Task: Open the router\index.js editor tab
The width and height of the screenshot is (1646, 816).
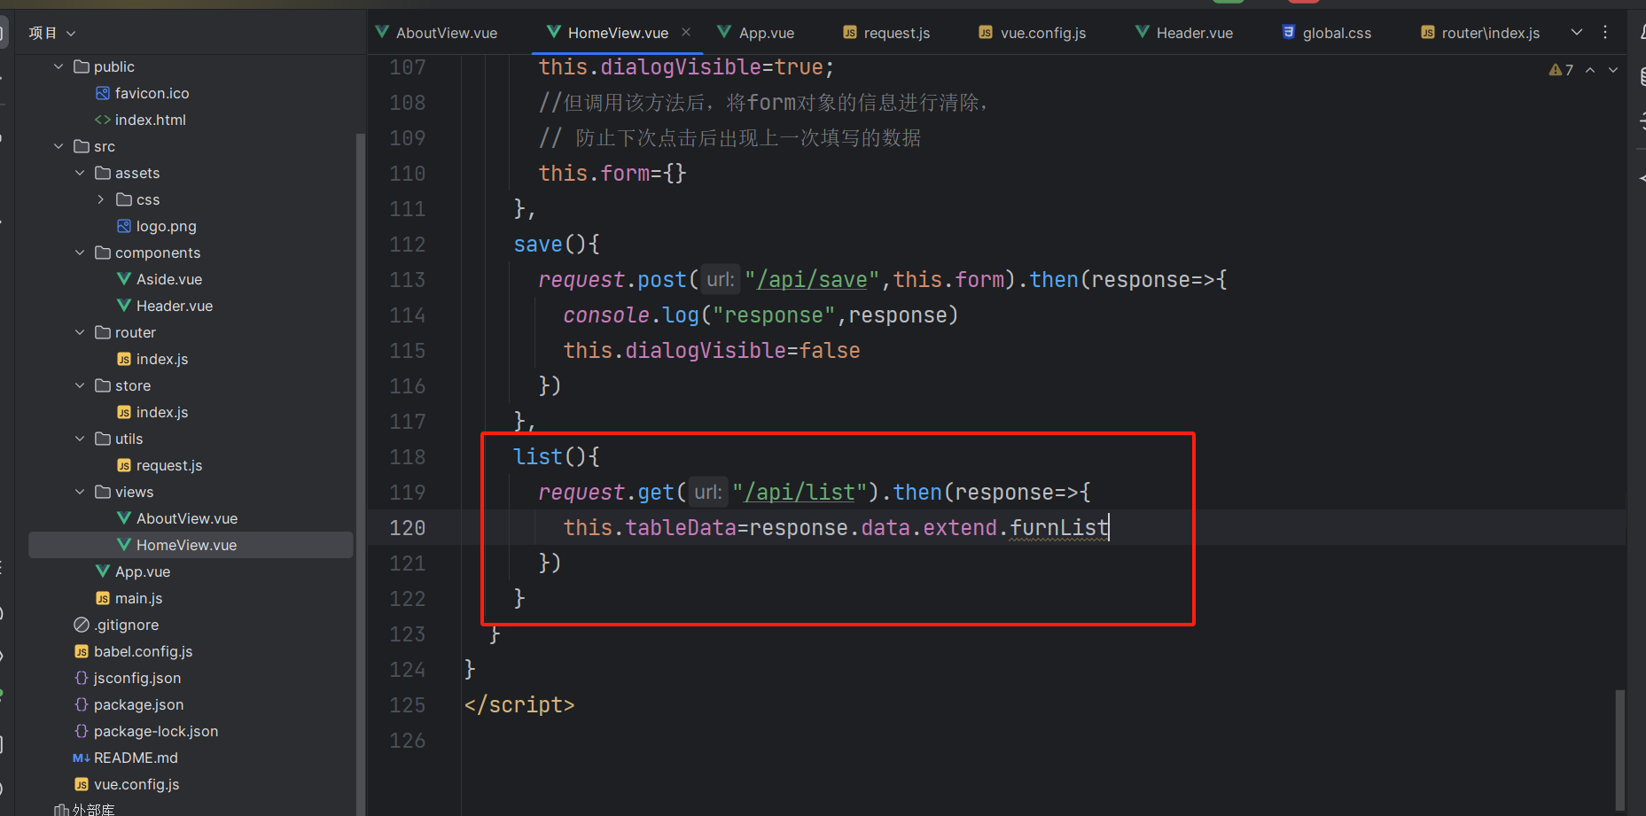Action: [1480, 33]
